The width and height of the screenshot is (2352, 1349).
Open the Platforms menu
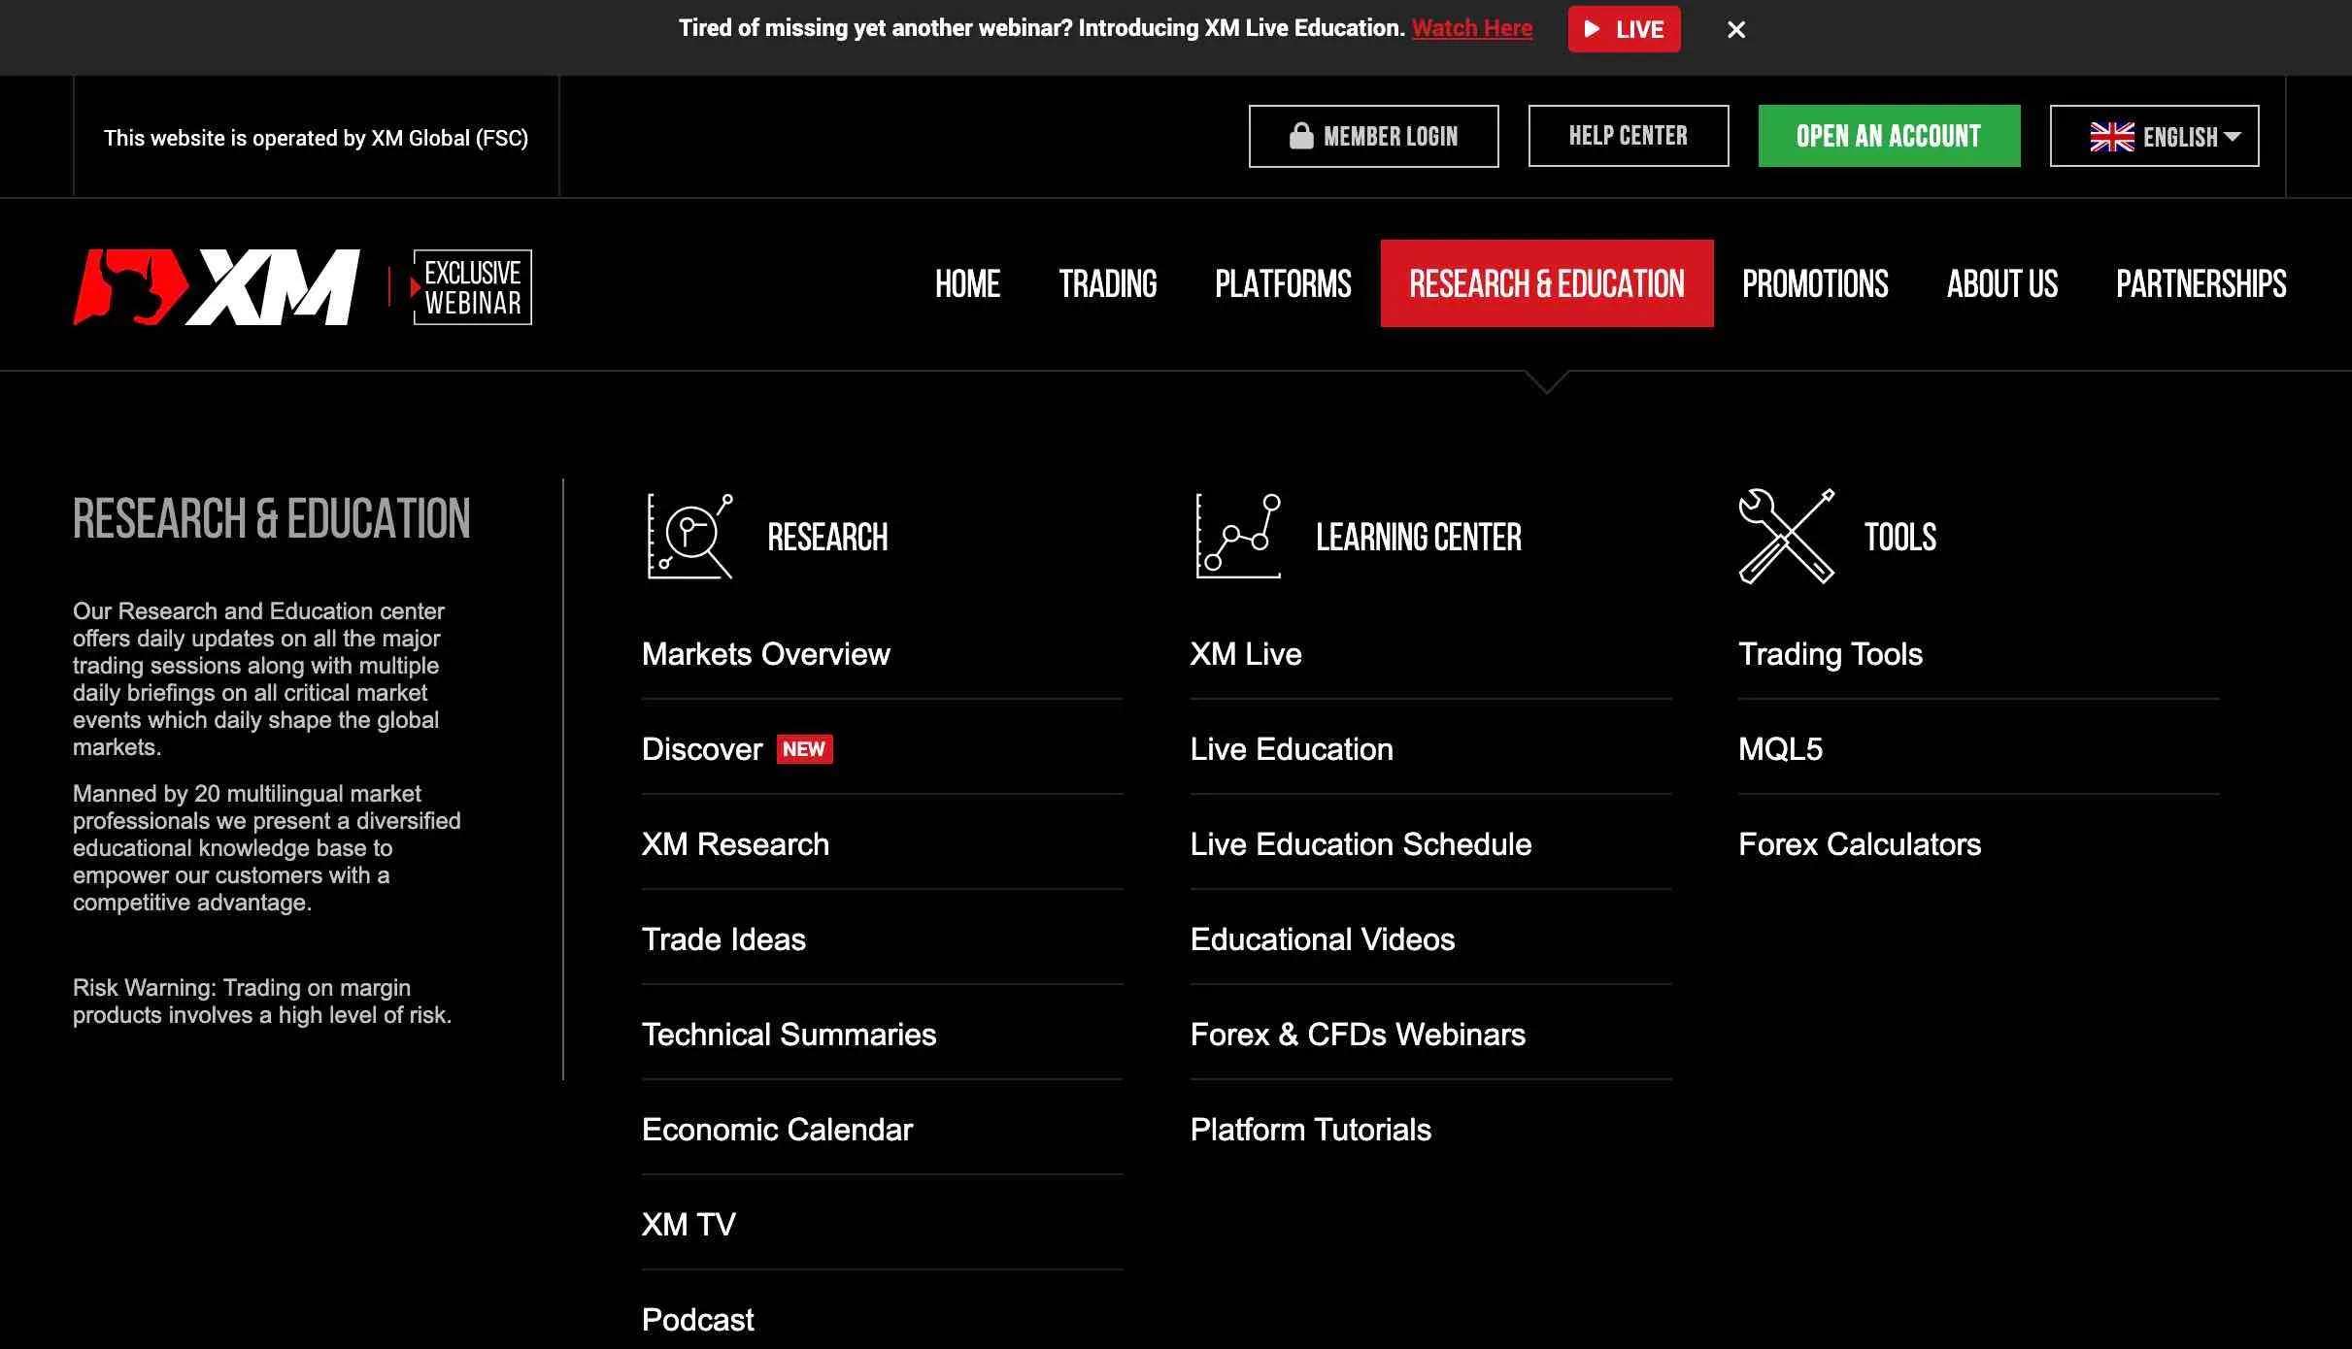point(1283,283)
